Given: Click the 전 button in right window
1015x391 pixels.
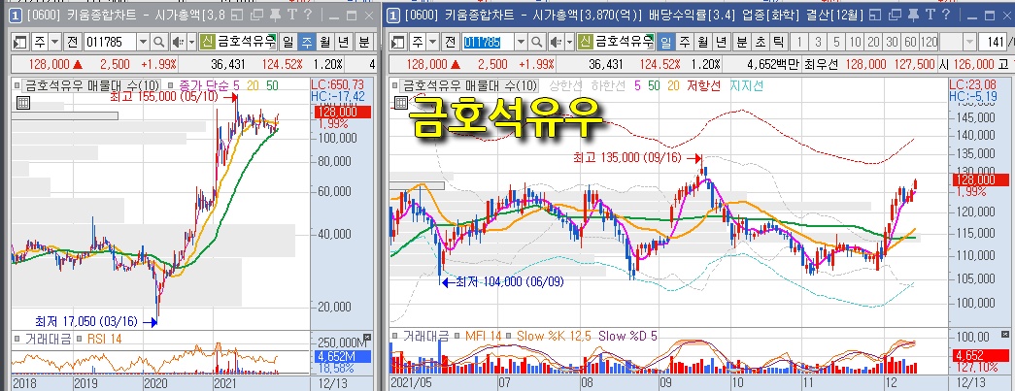Looking at the screenshot, I should (450, 43).
